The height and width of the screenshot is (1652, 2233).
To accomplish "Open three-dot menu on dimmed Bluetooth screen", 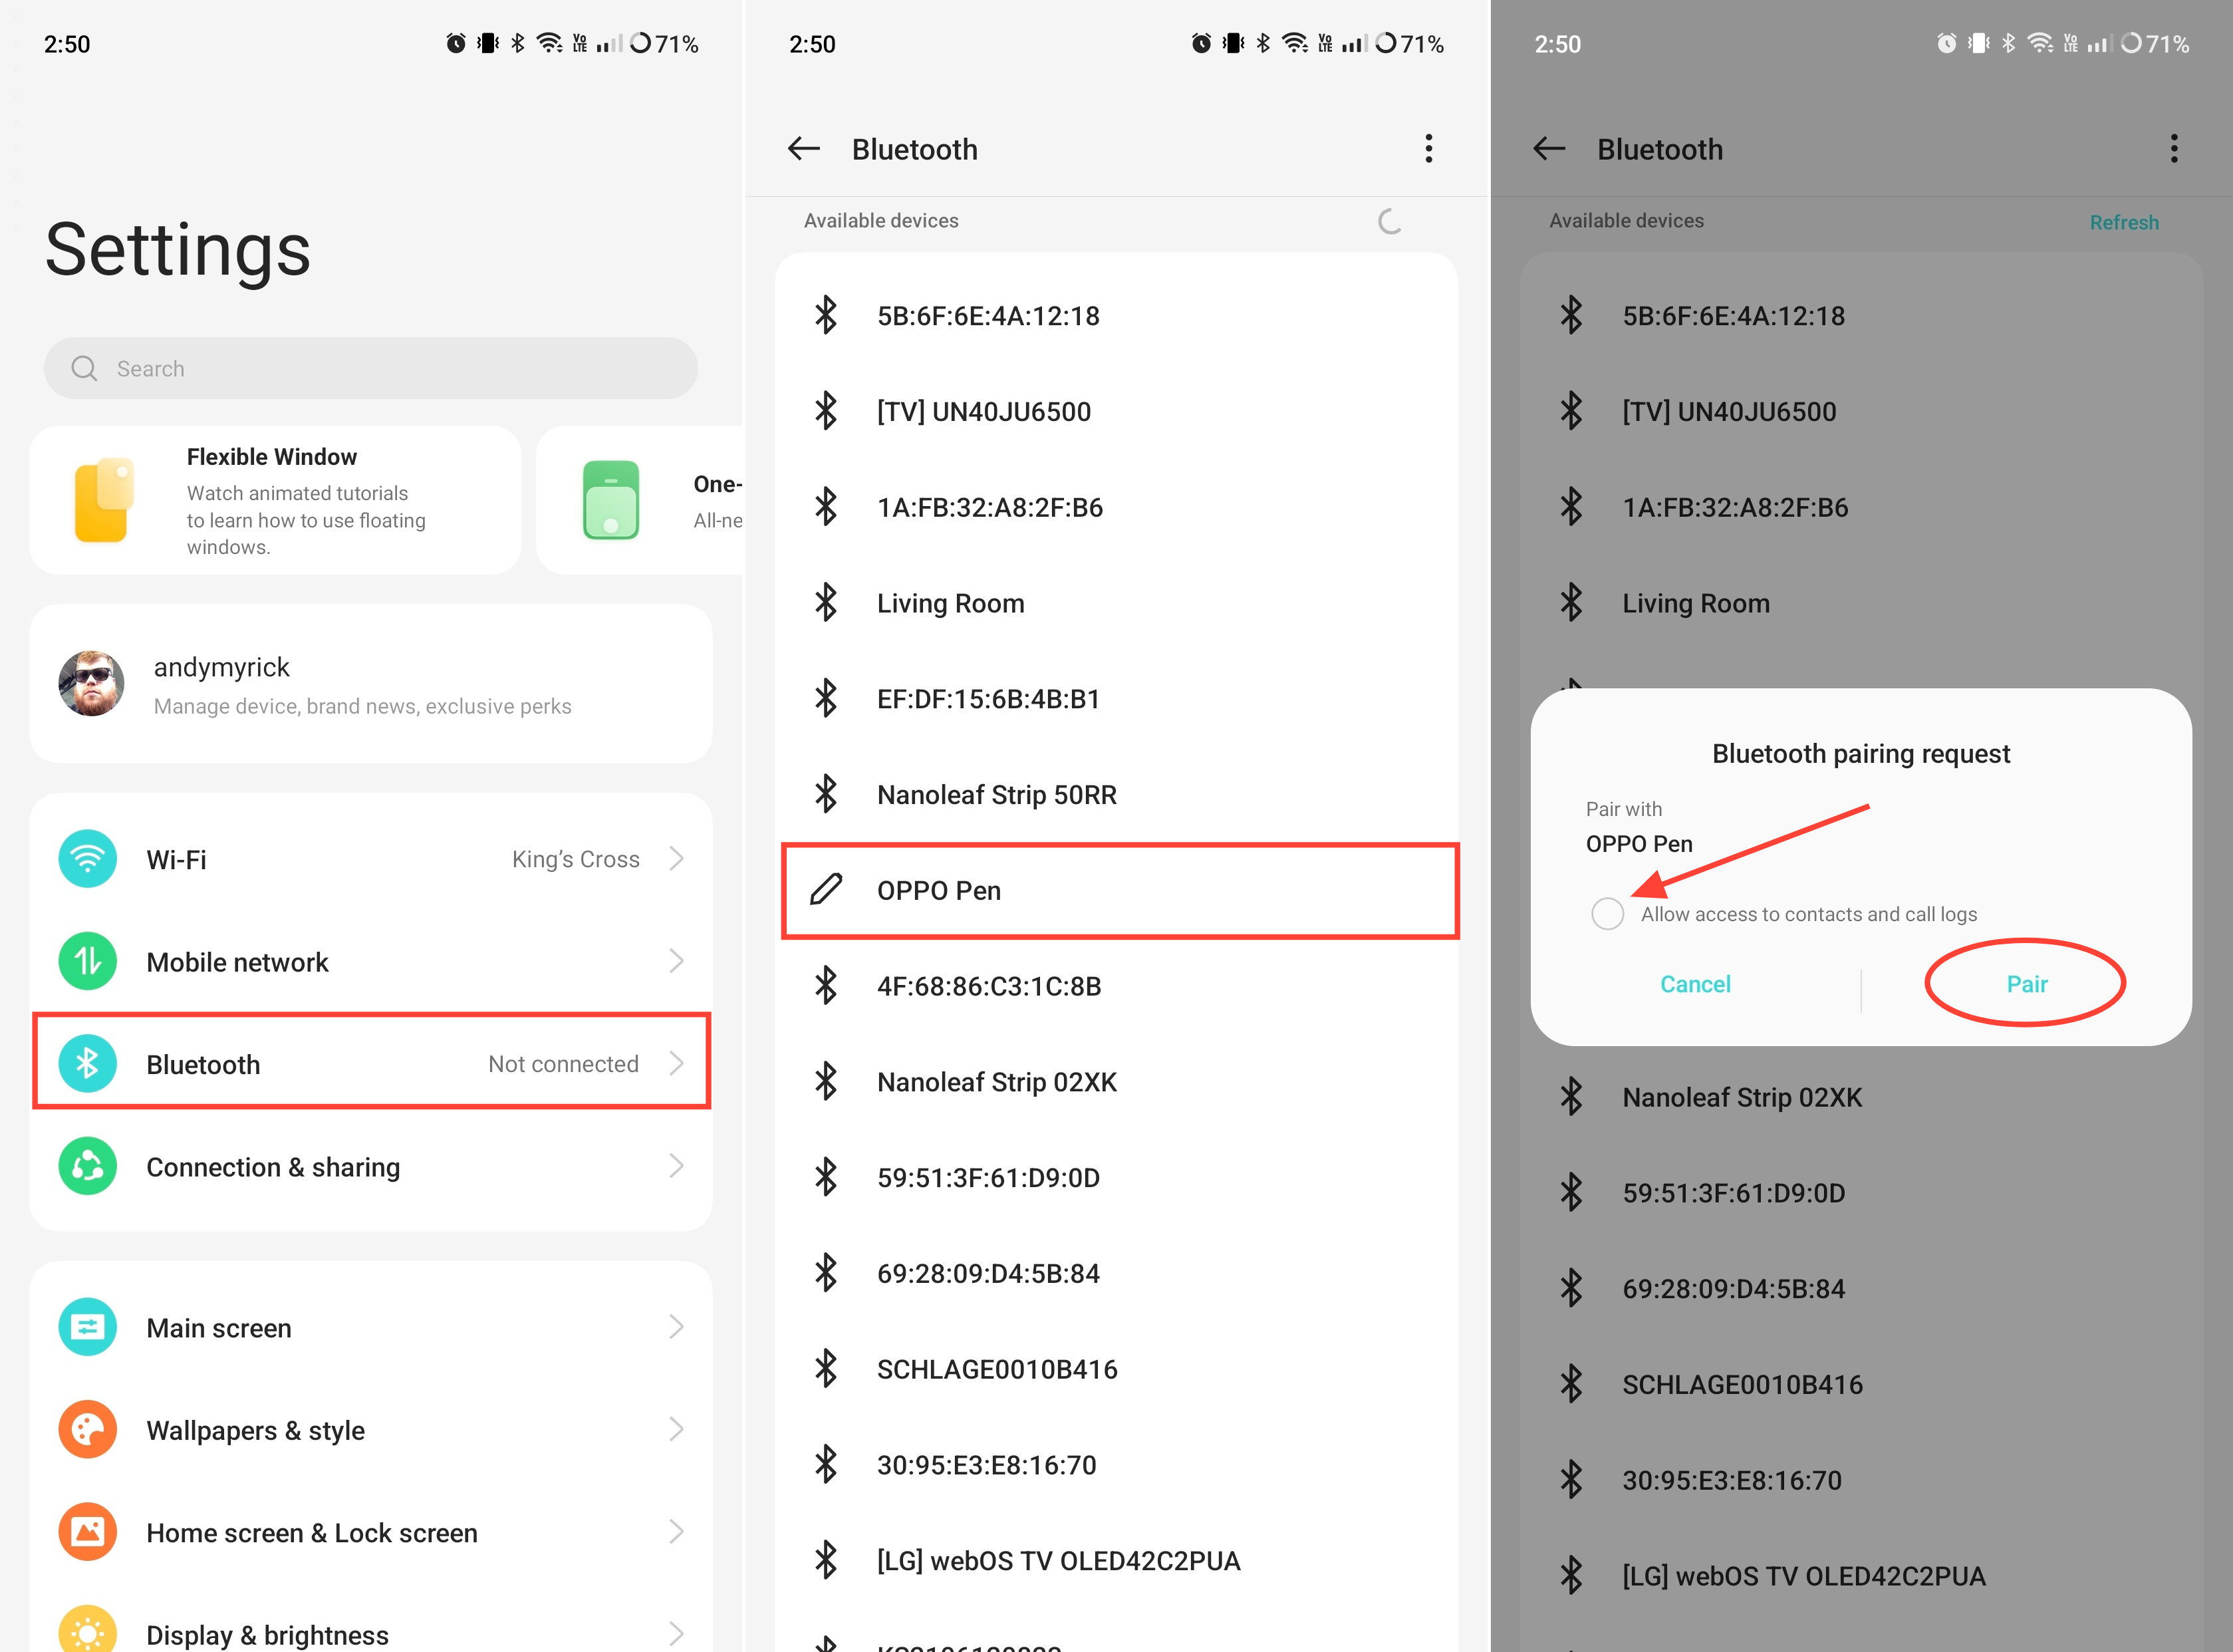I will tap(2174, 149).
